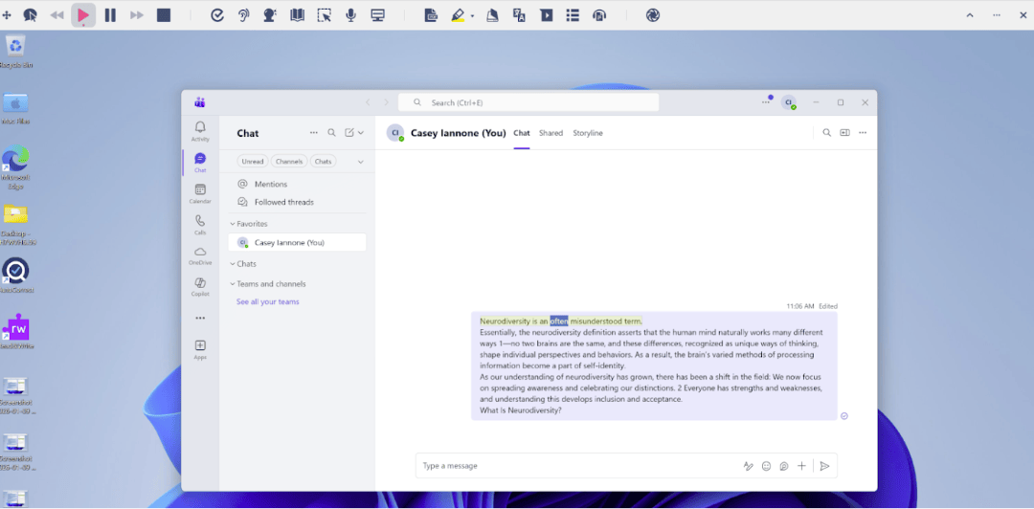Open the screen masking monitor icon

377,15
